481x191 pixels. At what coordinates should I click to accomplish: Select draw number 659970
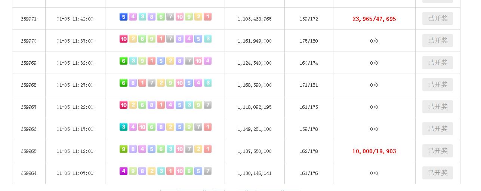tap(29, 41)
